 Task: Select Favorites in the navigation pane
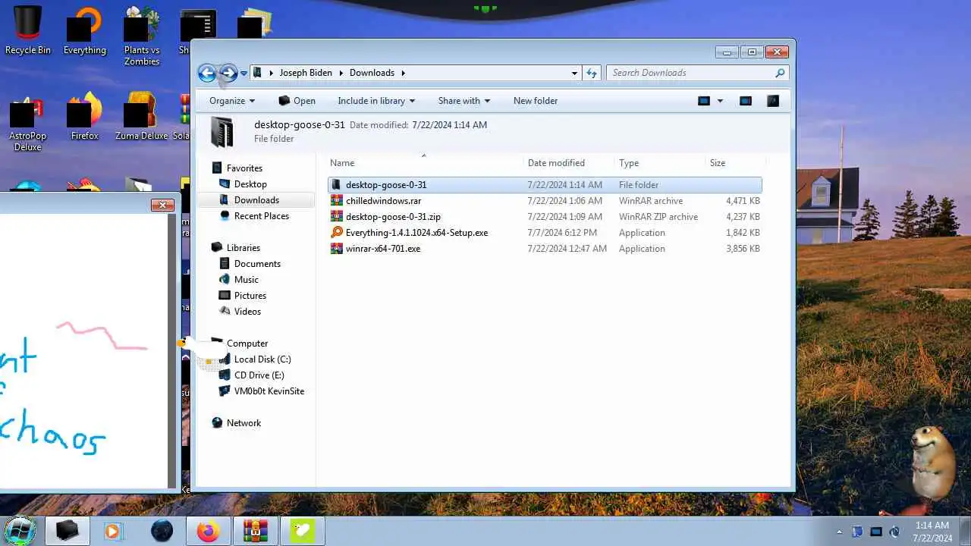[244, 168]
